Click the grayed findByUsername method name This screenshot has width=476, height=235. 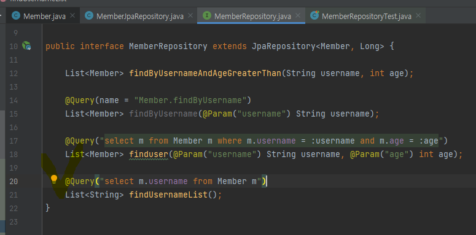tap(163, 114)
